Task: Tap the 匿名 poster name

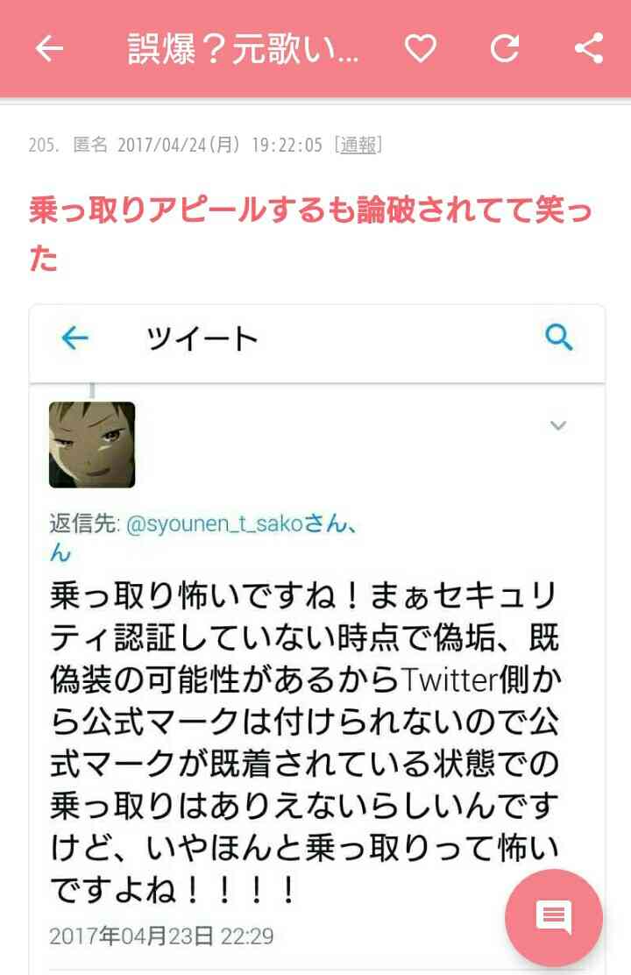Action: [90, 145]
